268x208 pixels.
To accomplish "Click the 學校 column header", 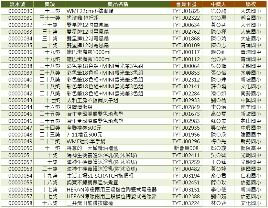I will [x=251, y=4].
